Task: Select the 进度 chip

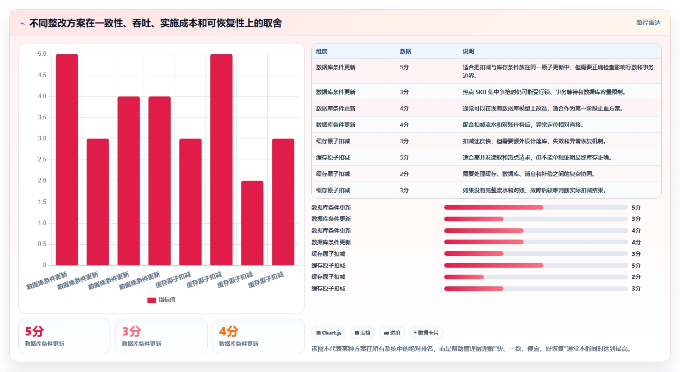Action: click(392, 333)
